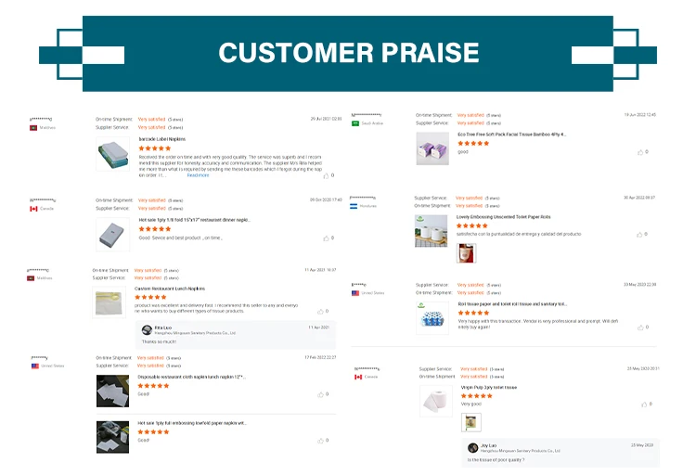The image size is (696, 475).
Task: Like the Lovely Embossing Toilet Paper Rolls review
Action: pyautogui.click(x=639, y=234)
